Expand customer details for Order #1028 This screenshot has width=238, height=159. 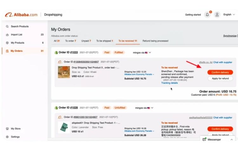[x=152, y=108]
